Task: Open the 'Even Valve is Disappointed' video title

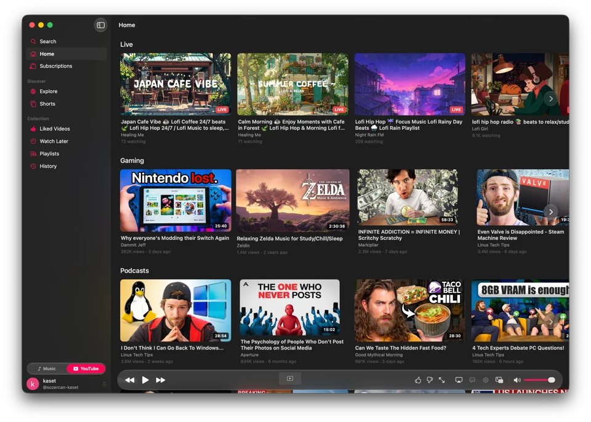Action: (521, 235)
